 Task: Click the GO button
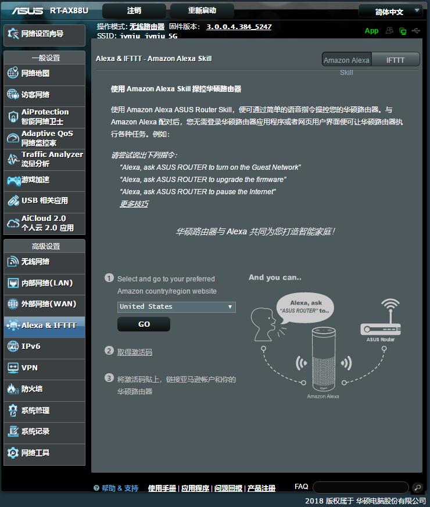[x=144, y=324]
